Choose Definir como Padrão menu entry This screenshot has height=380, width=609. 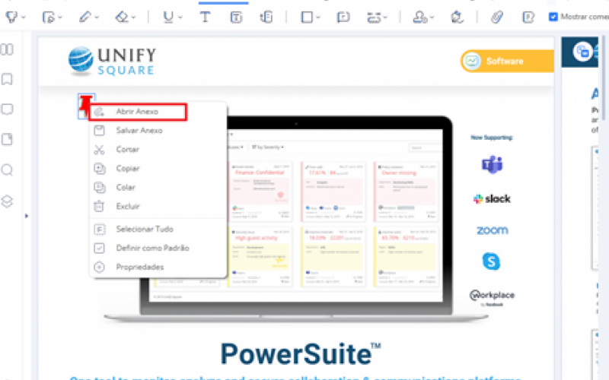pyautogui.click(x=158, y=249)
